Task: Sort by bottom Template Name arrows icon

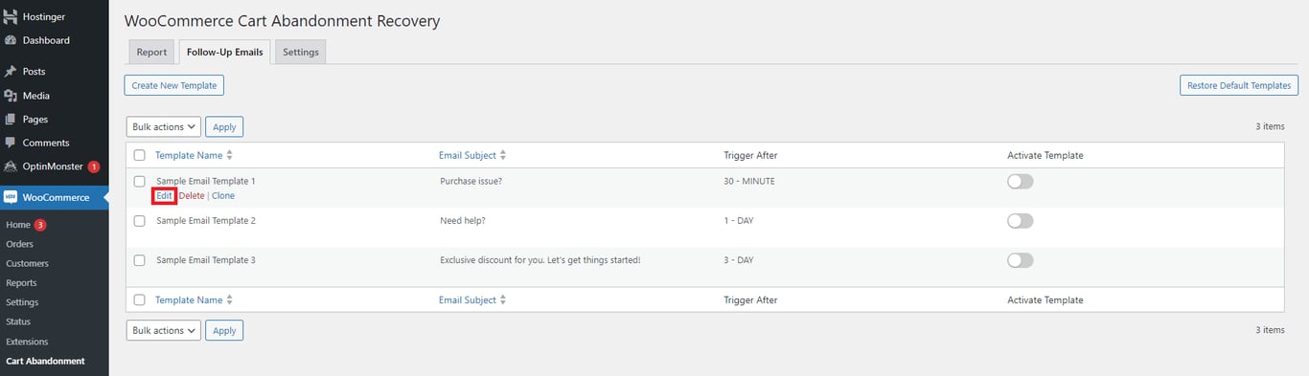Action: click(x=229, y=299)
